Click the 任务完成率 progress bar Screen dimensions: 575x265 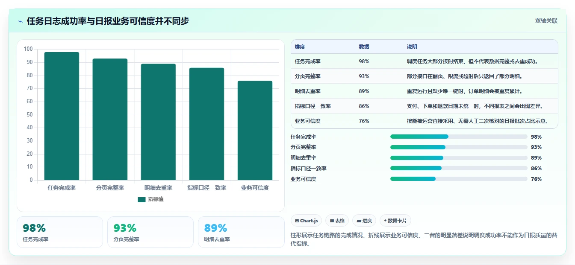(459, 137)
